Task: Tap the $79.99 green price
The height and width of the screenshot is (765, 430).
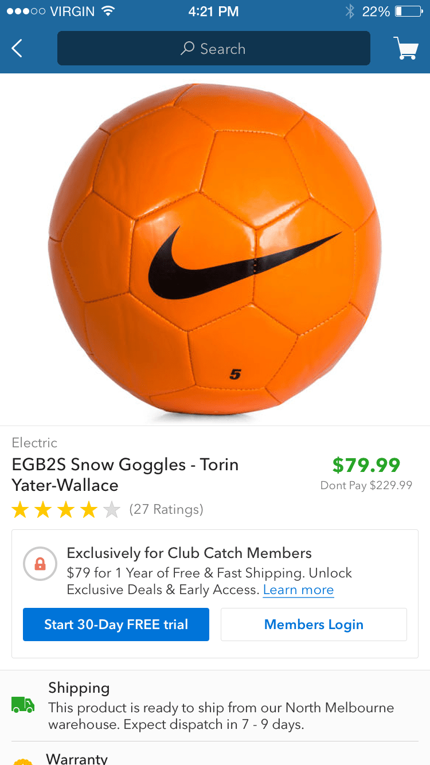Action: pyautogui.click(x=366, y=465)
